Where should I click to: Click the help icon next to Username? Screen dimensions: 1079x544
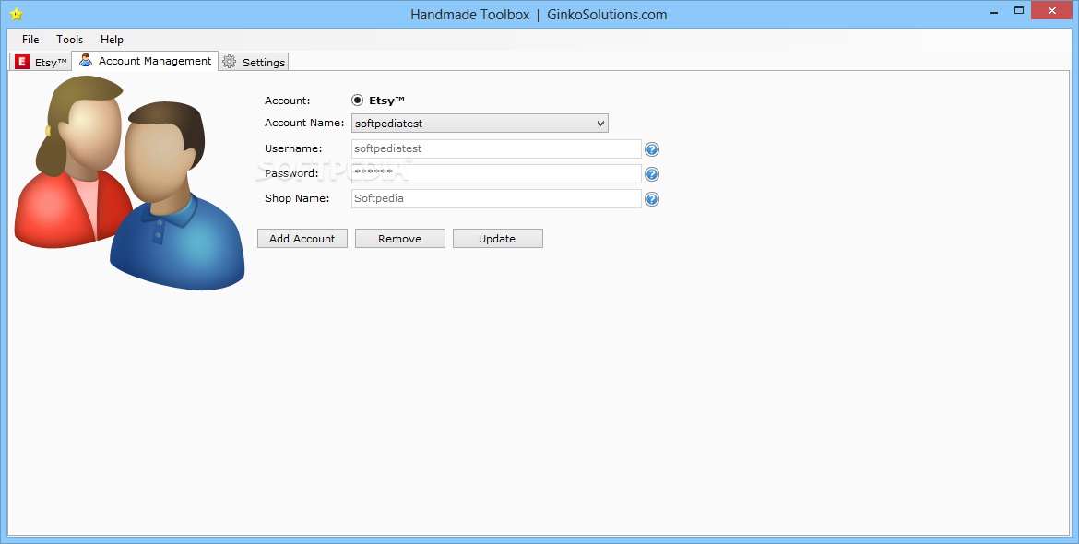coord(652,149)
